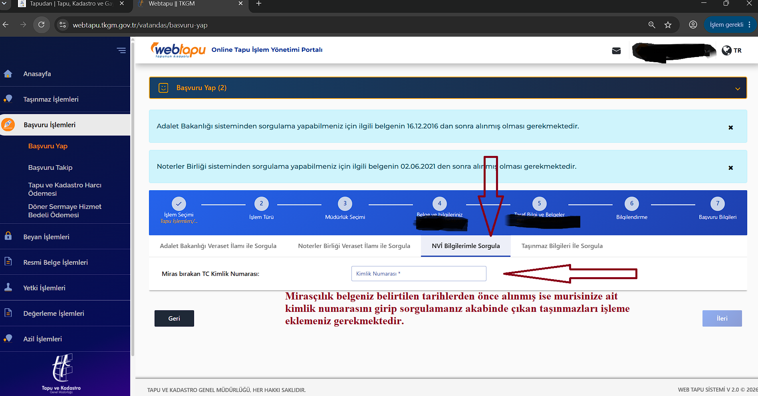Open Tapu ve Kadastro Harcı Ödemesi
The image size is (758, 396).
click(65, 189)
